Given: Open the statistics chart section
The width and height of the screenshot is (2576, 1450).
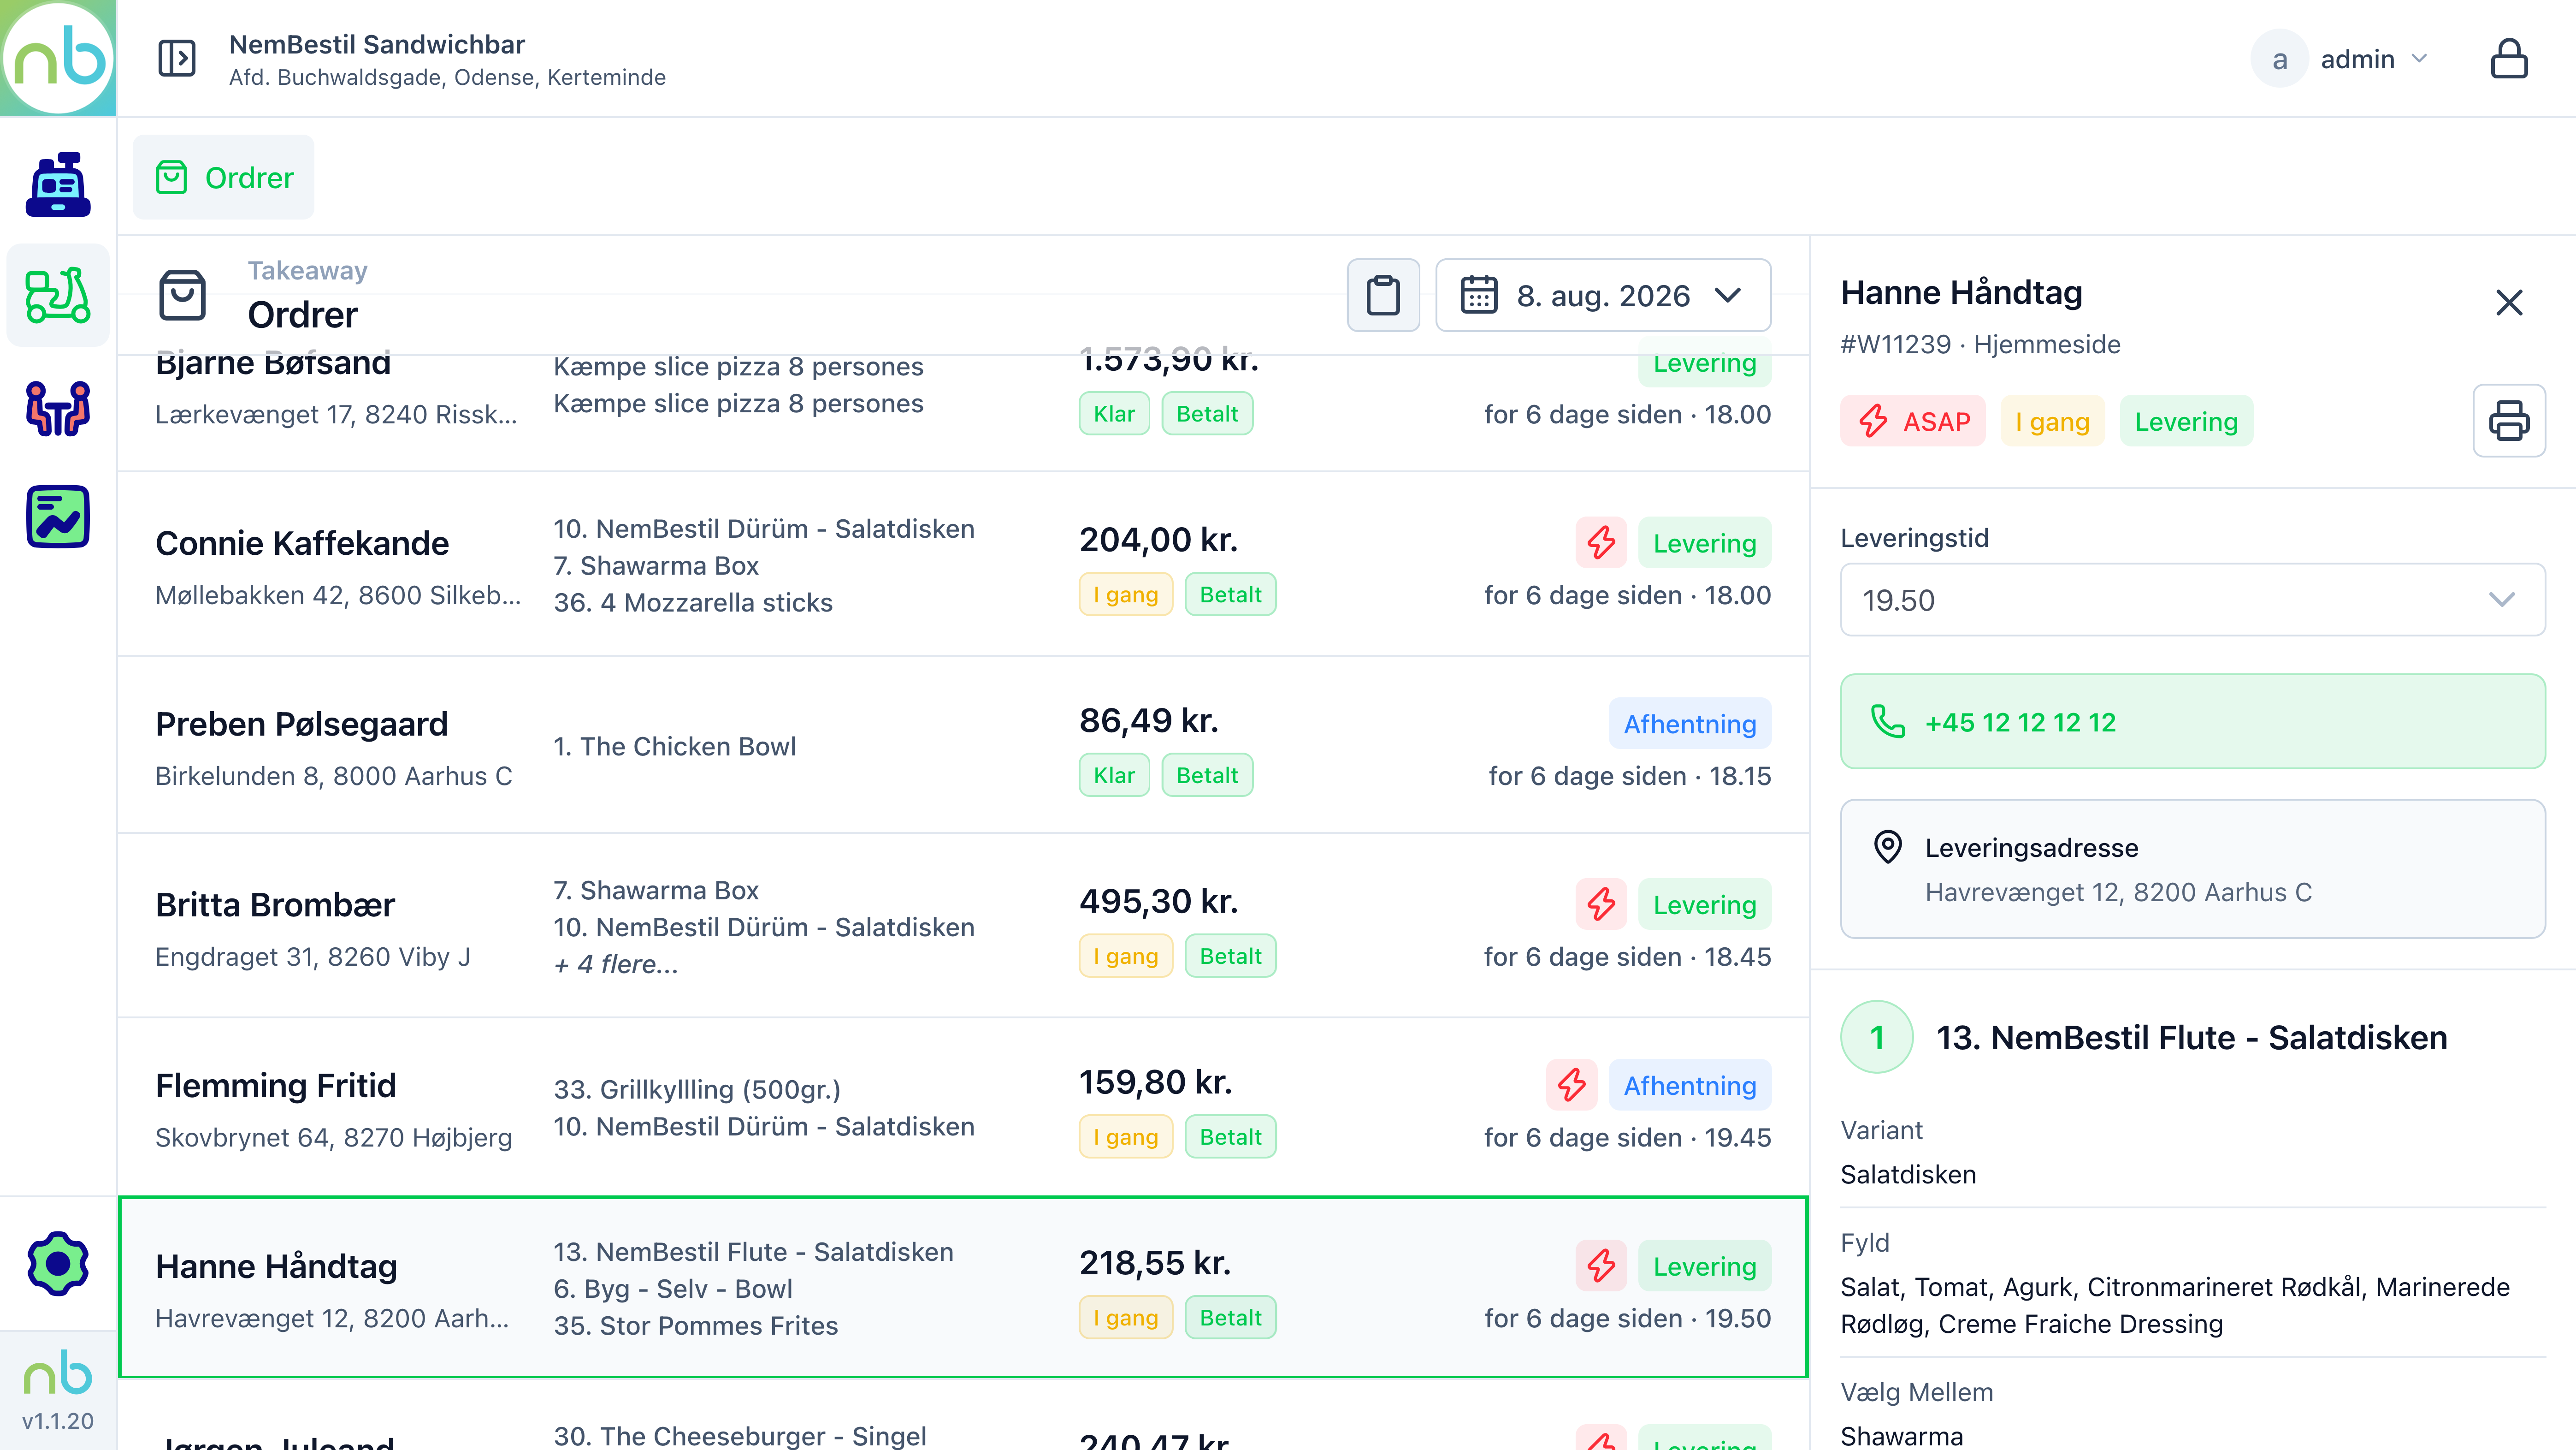Looking at the screenshot, I should coord(58,517).
